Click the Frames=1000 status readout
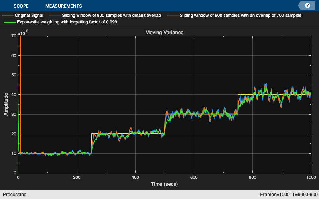This screenshot has height=199, width=319. pyautogui.click(x=275, y=195)
